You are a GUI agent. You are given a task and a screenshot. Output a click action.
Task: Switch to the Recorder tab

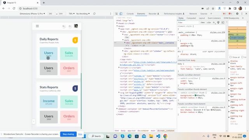coord(154,14)
